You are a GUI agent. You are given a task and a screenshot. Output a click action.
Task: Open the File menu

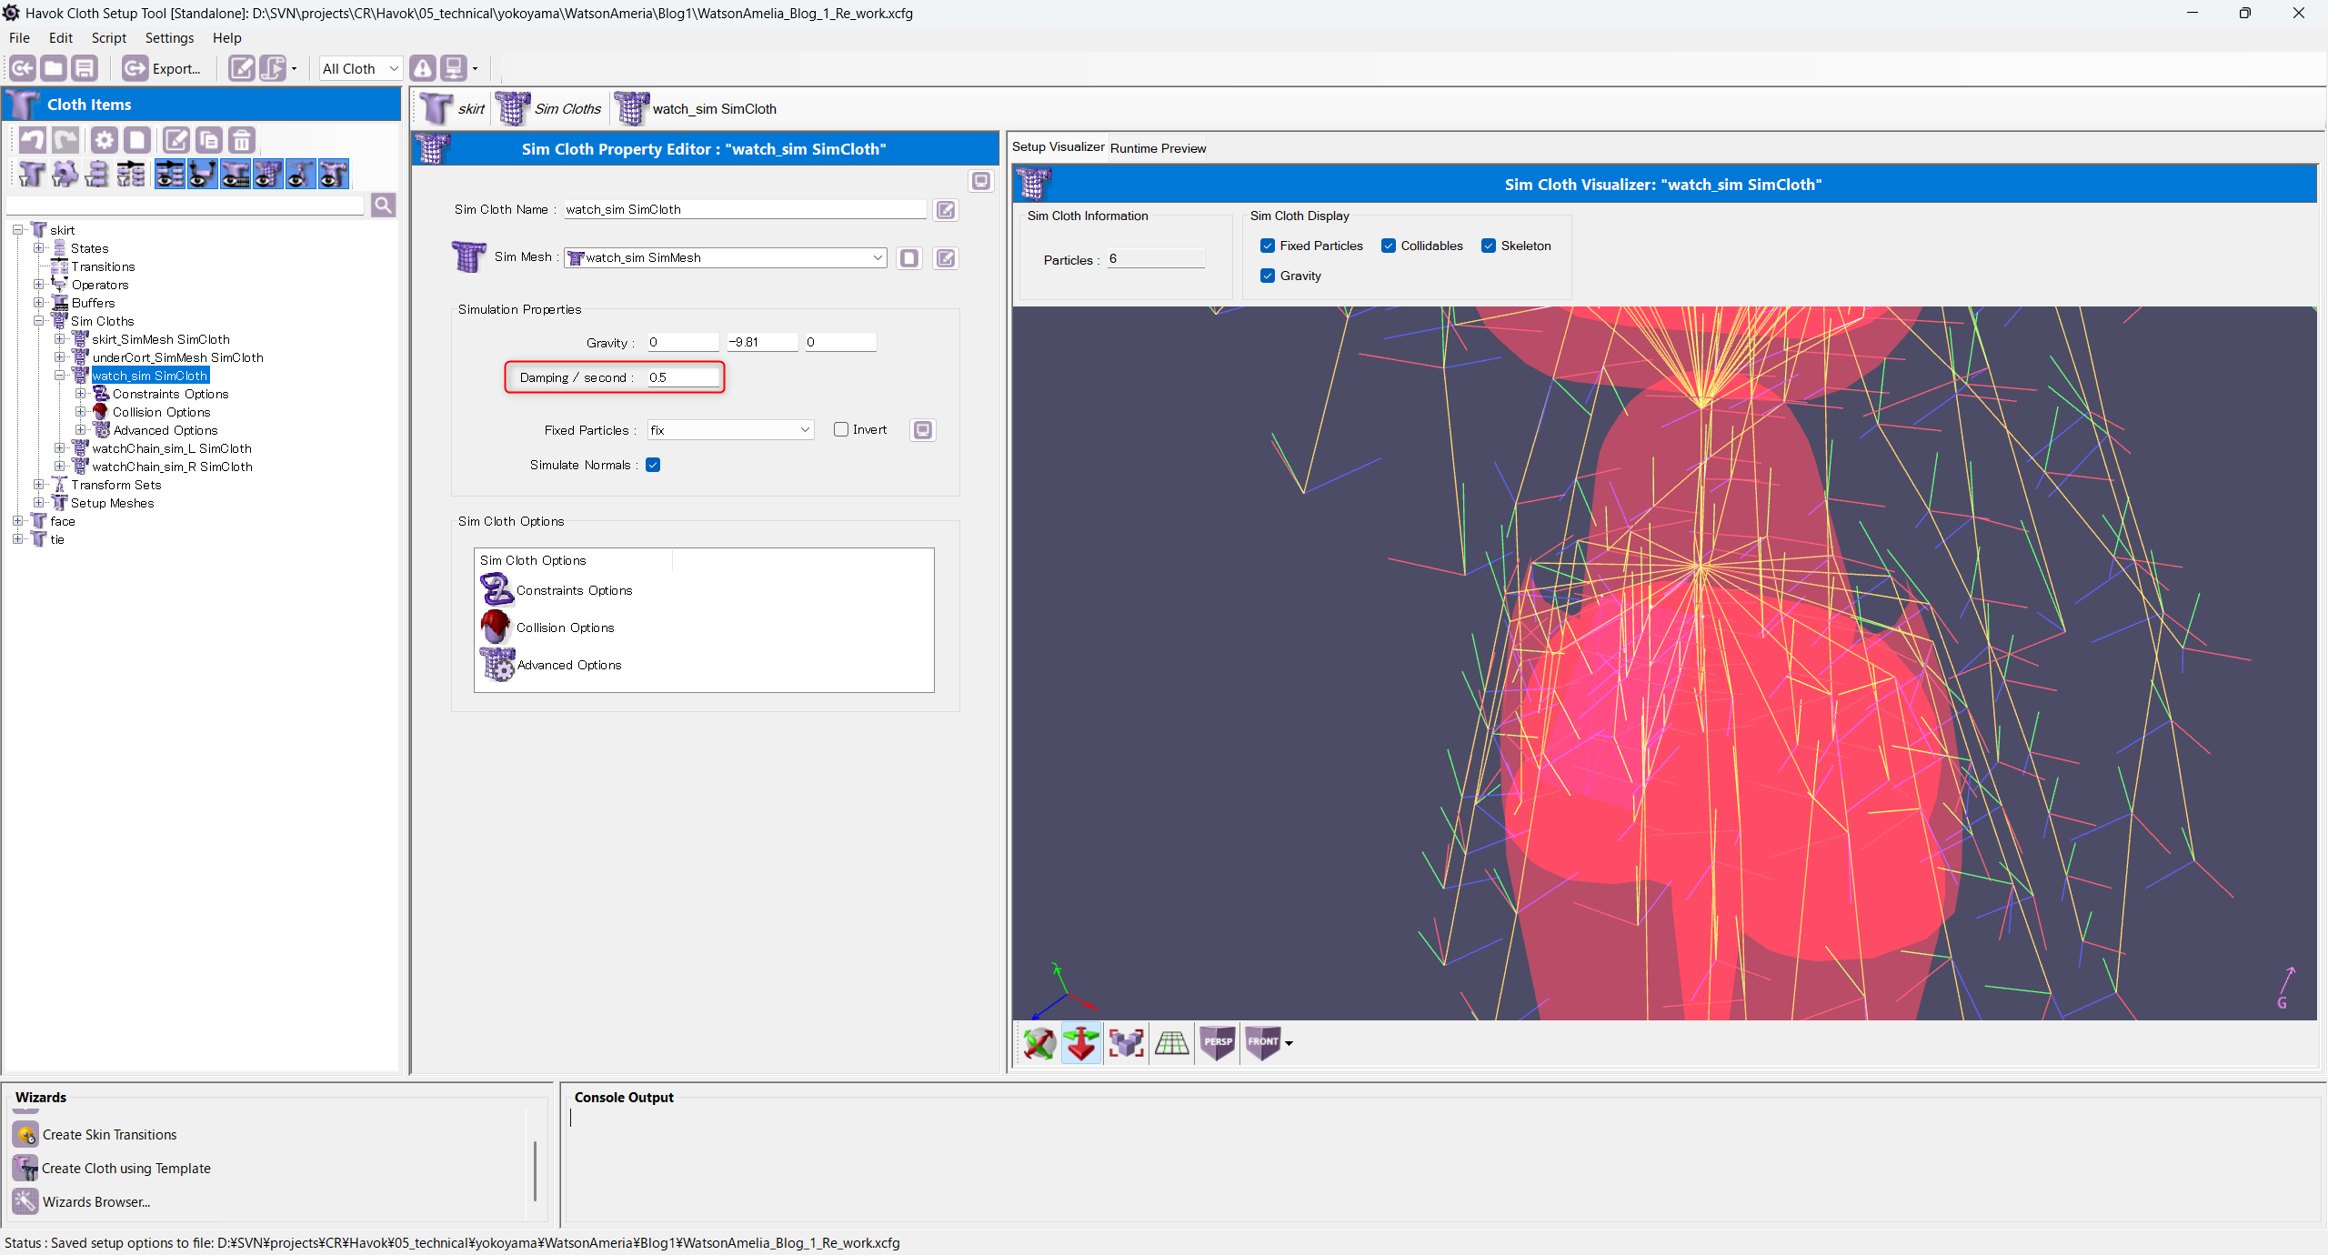point(19,38)
